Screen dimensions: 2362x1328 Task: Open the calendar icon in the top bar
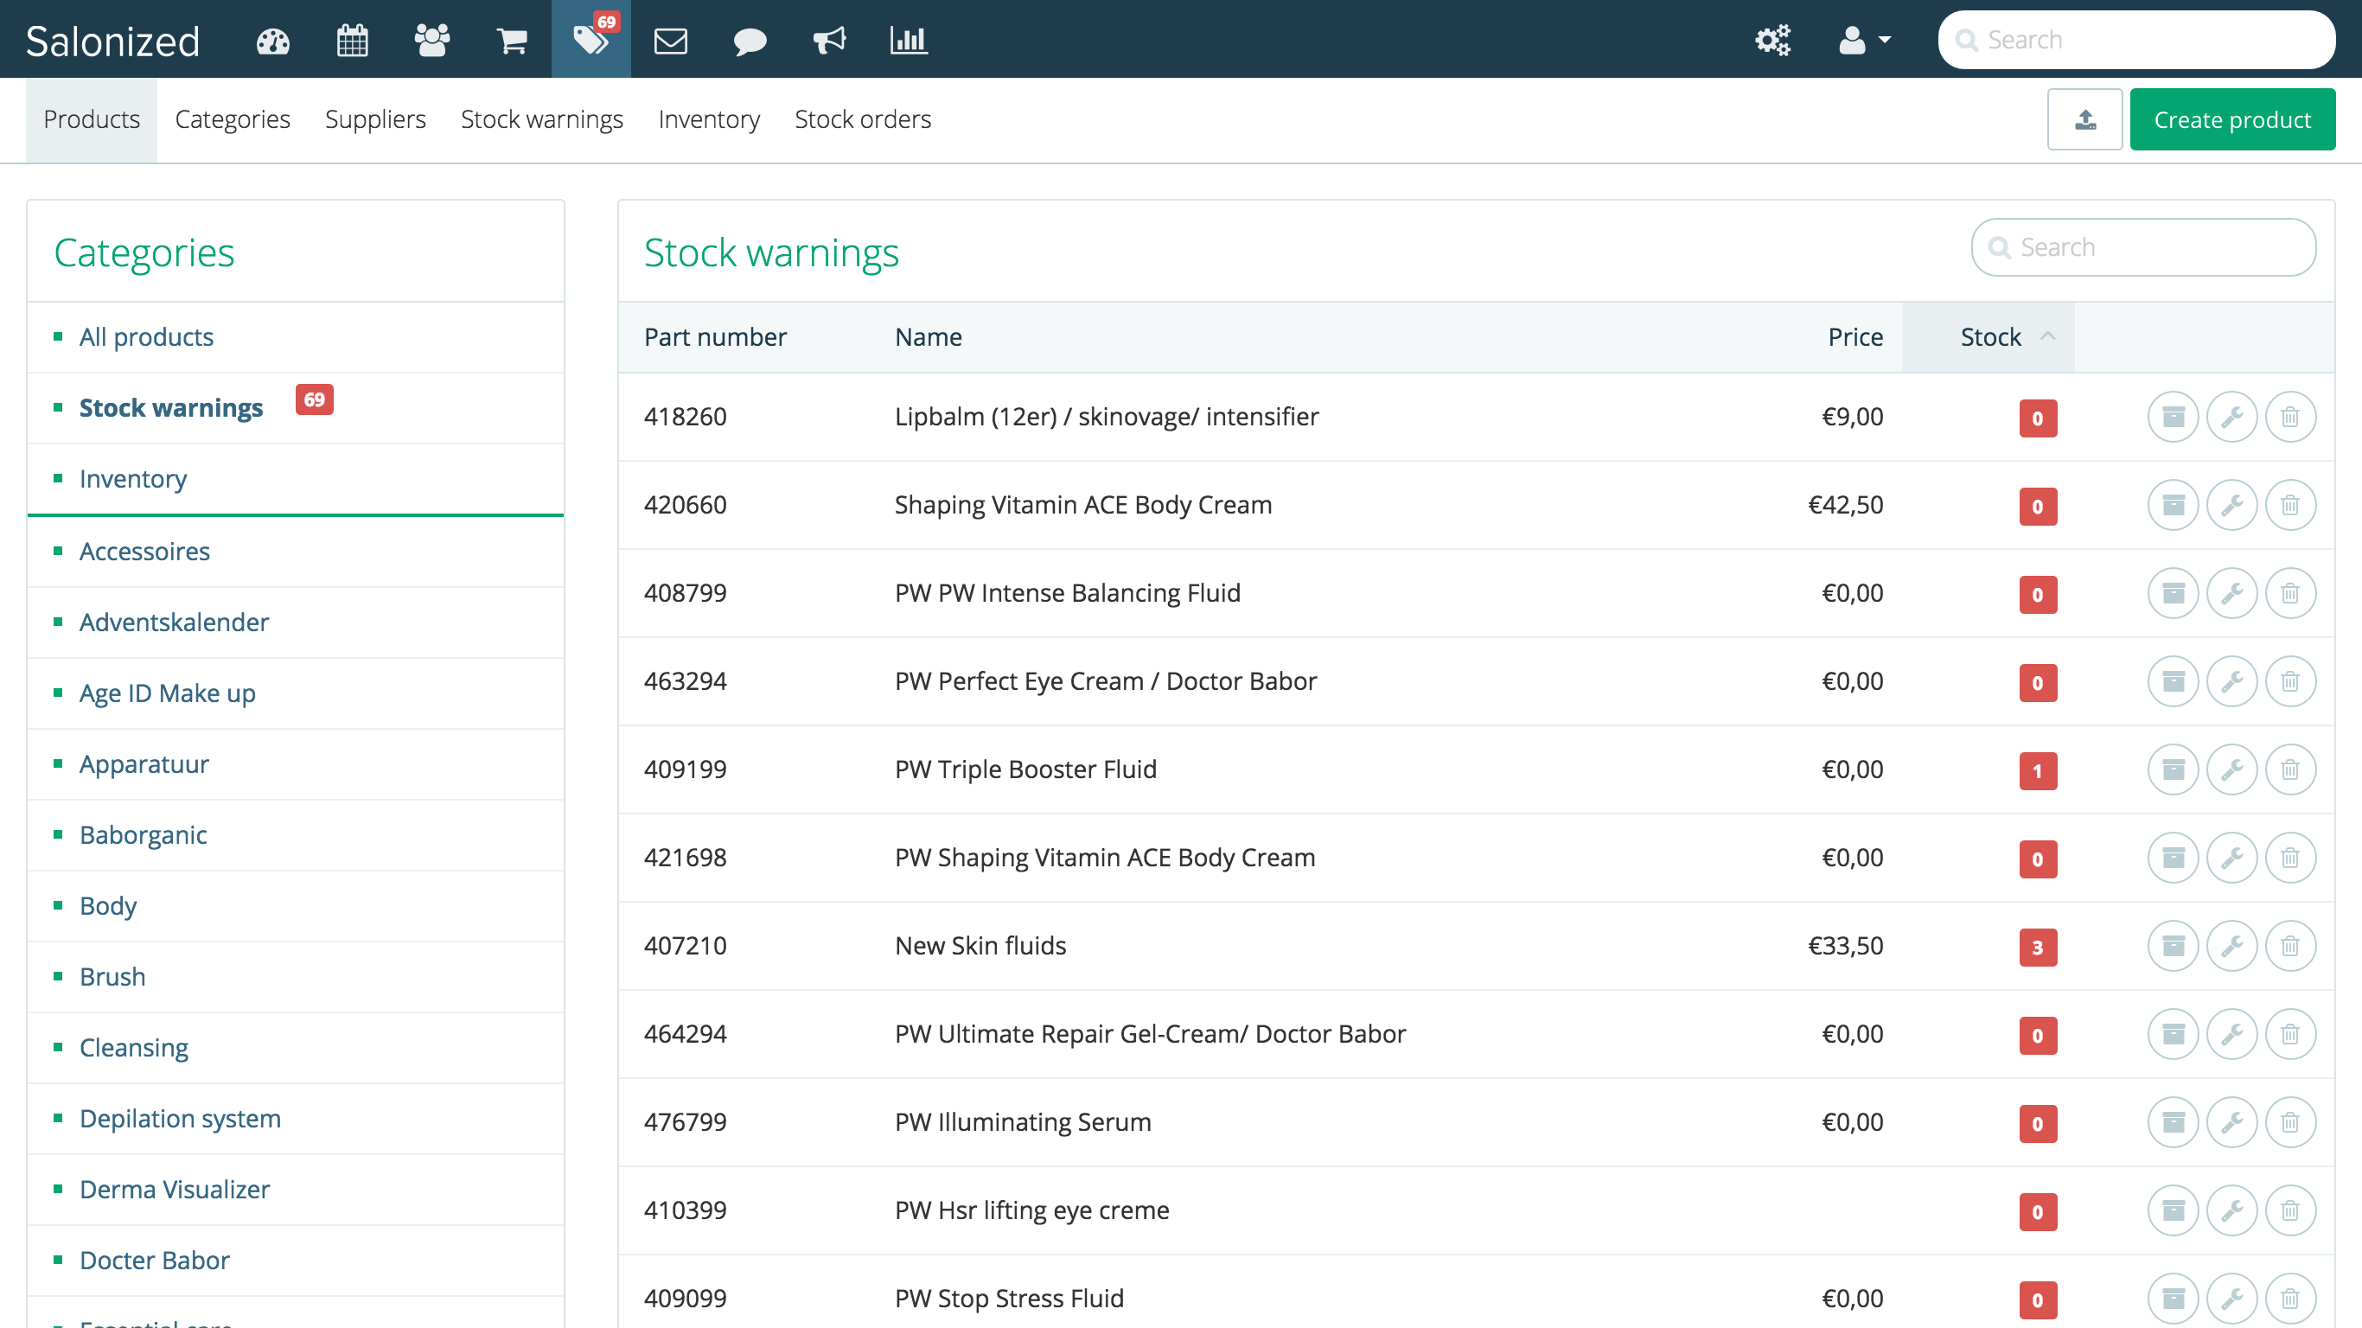(352, 40)
